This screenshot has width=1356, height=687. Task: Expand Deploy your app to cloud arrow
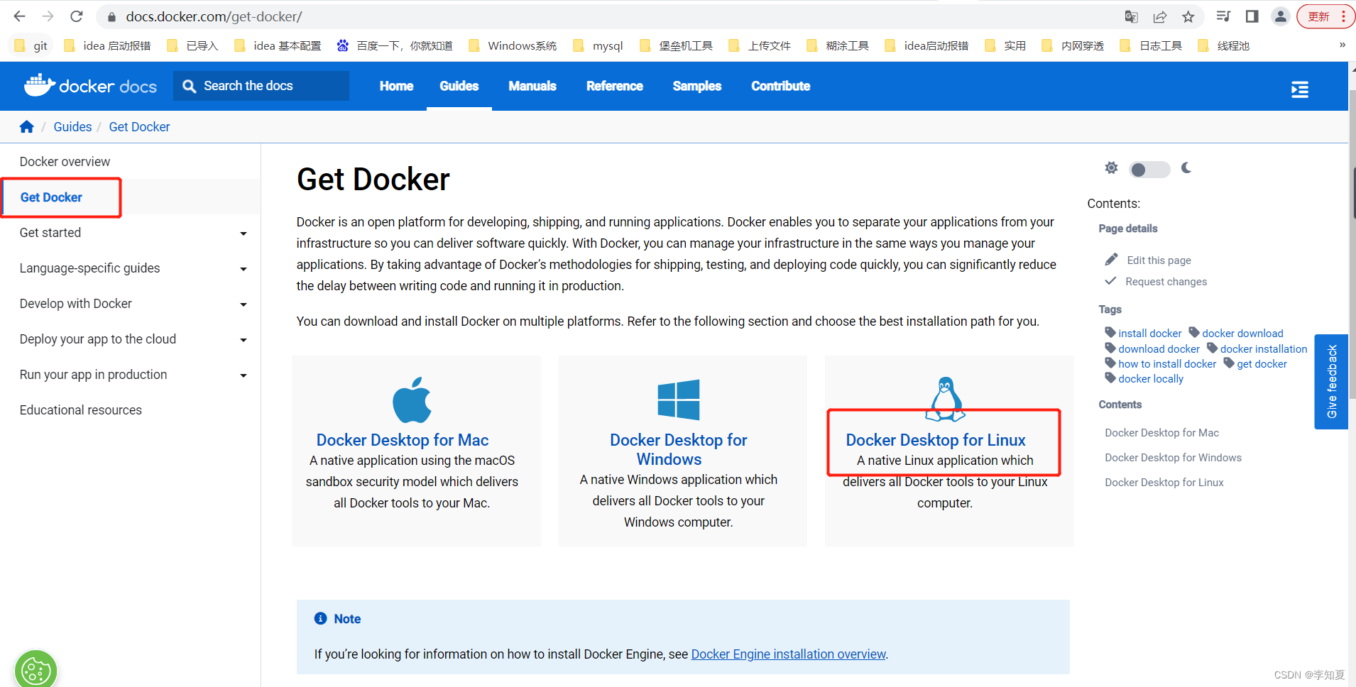pos(244,340)
